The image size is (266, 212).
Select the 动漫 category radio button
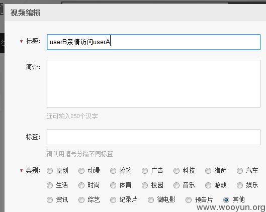tap(81, 171)
